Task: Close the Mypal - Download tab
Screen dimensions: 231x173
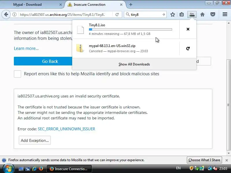Action: 61,5
